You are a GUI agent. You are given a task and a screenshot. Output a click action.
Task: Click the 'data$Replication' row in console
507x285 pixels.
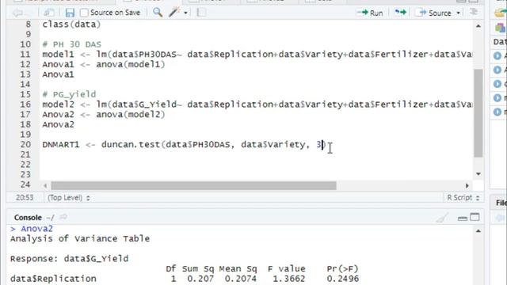[x=185, y=279]
